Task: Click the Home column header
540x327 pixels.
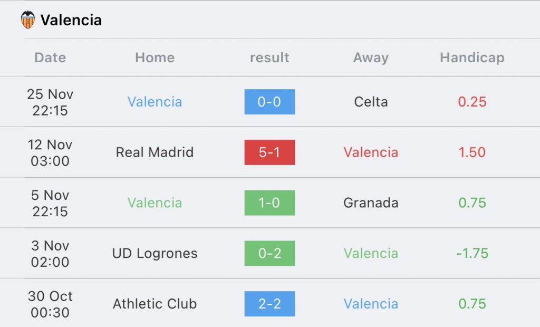Action: tap(155, 57)
